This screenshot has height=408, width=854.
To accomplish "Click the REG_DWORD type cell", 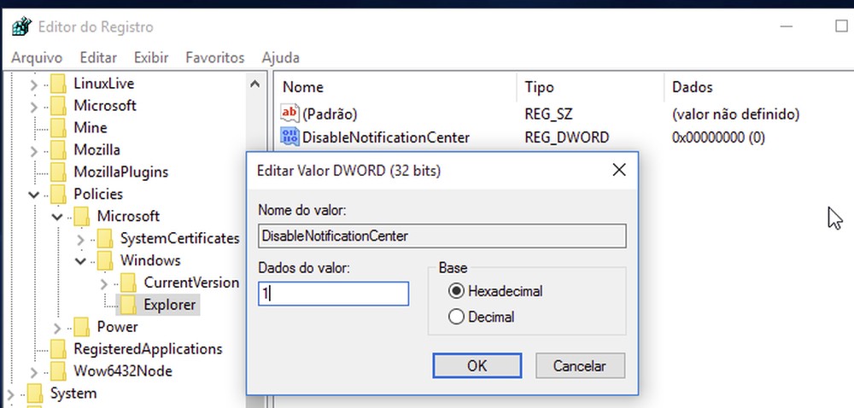I will tap(566, 137).
